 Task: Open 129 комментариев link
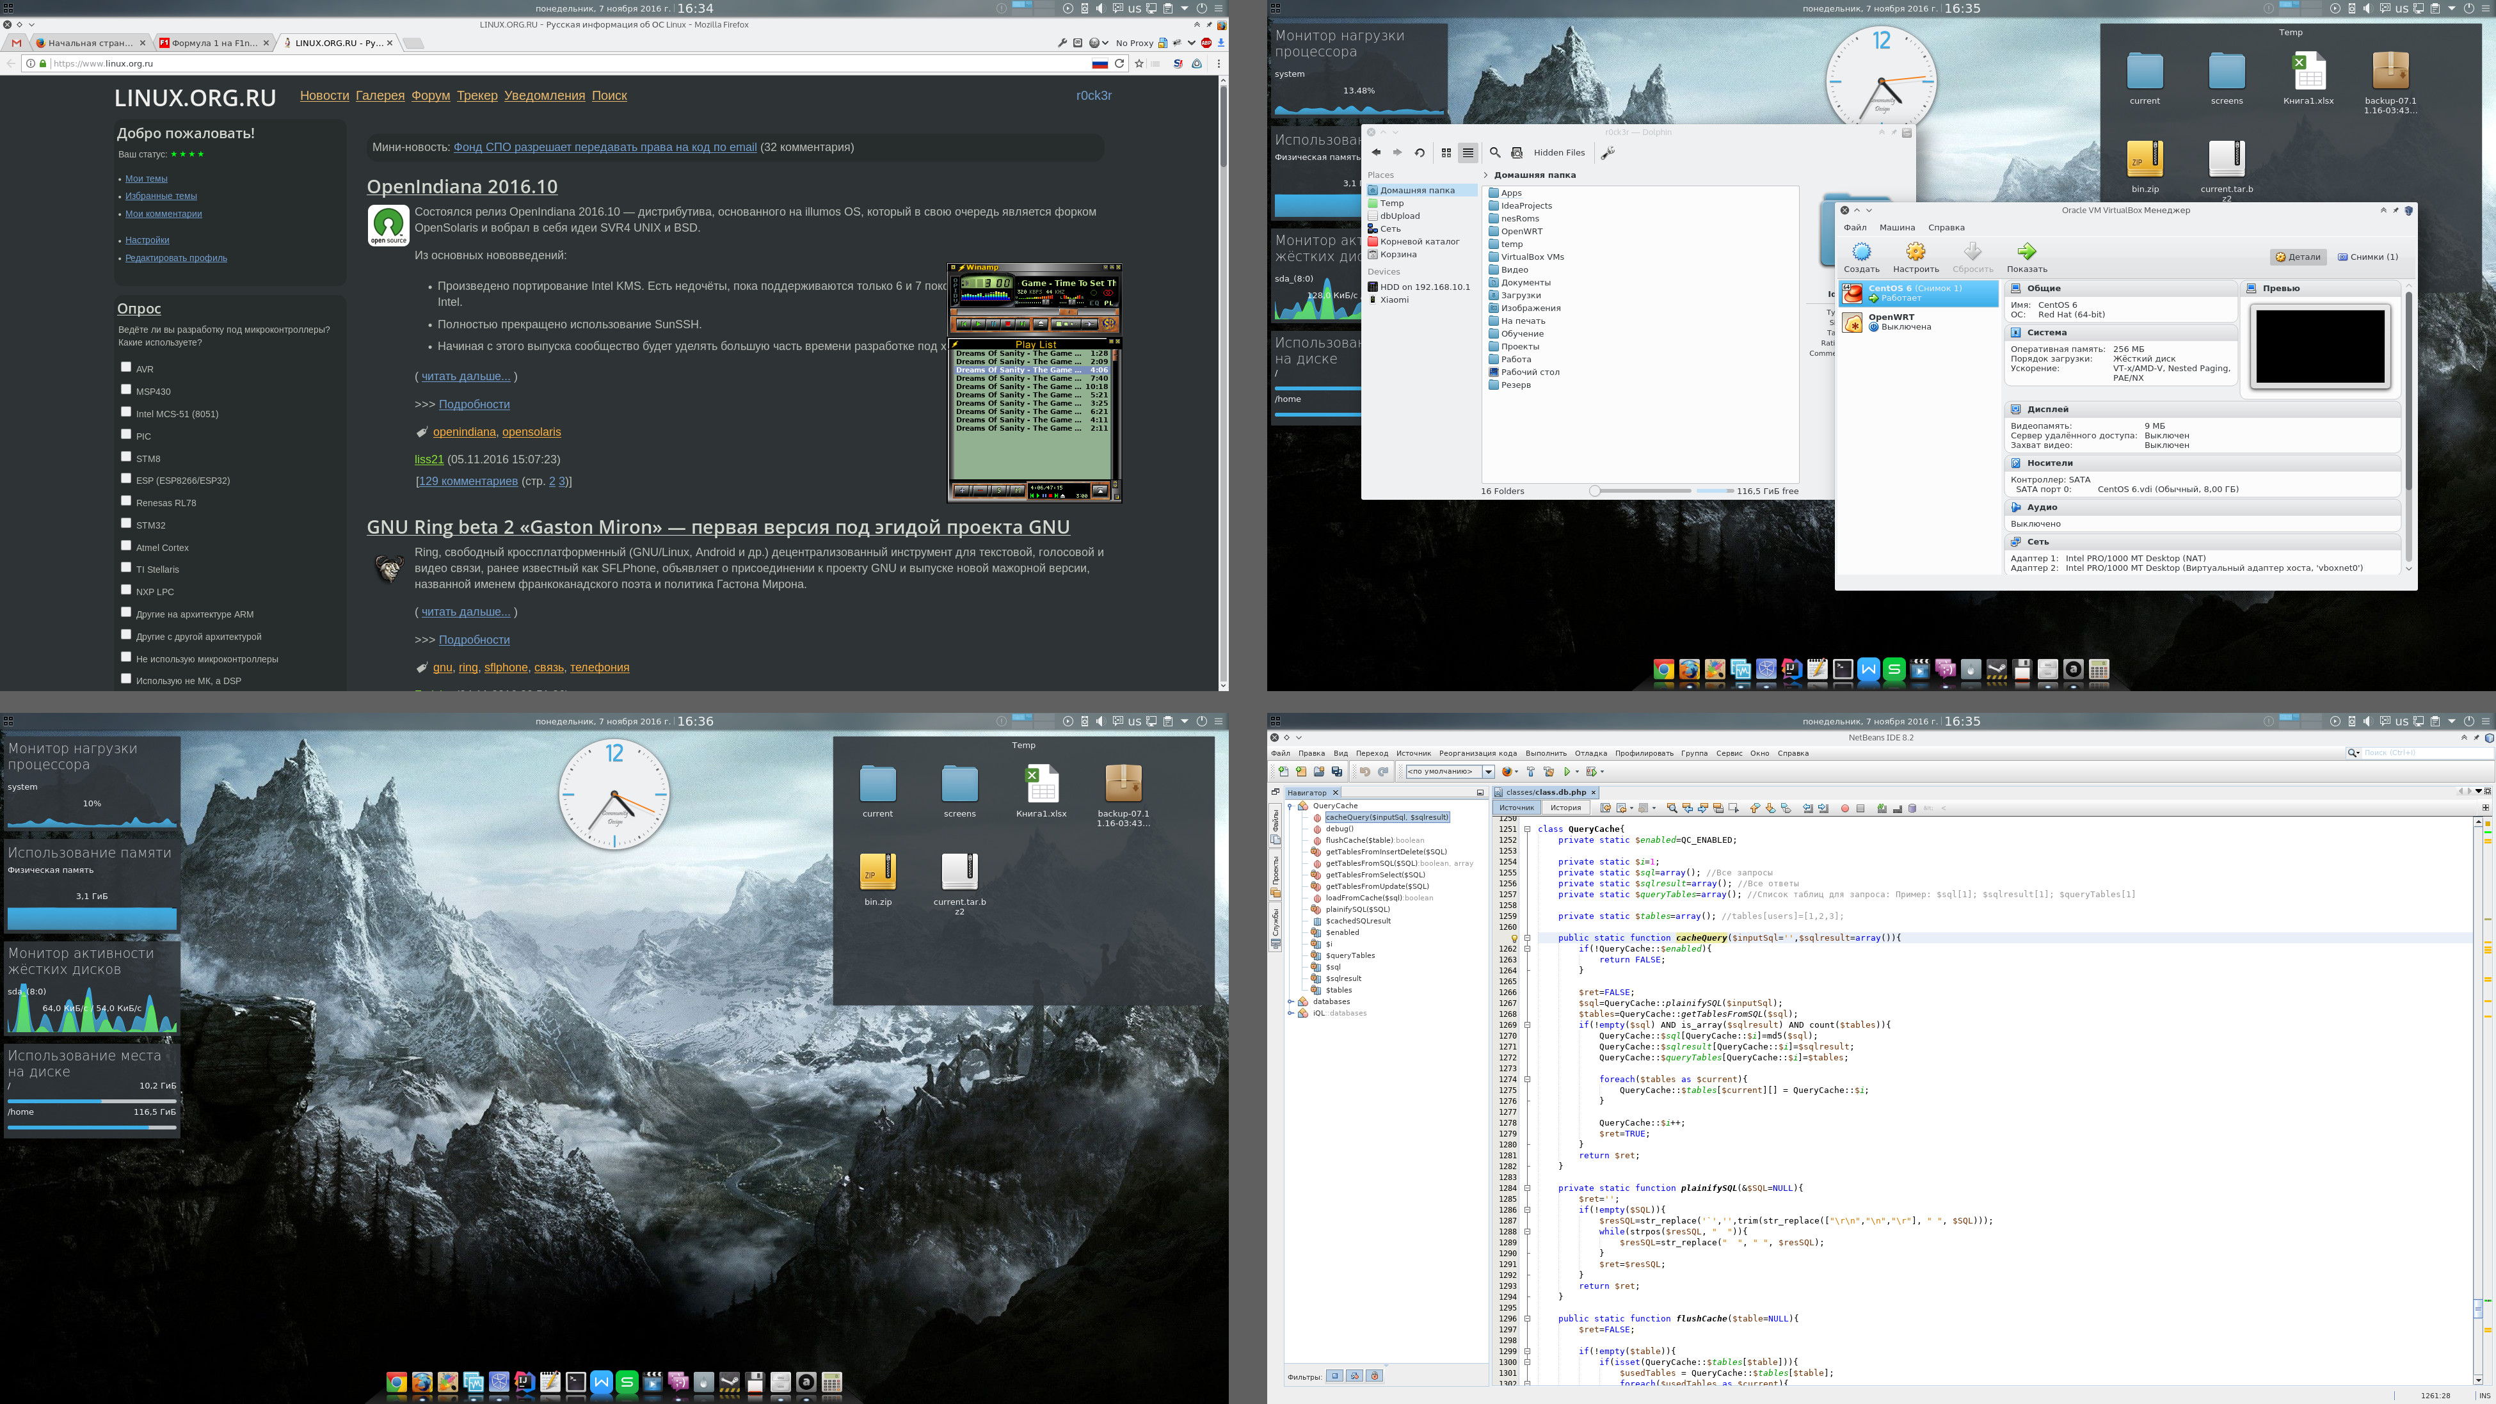pyautogui.click(x=468, y=481)
